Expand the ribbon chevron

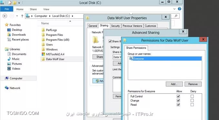[174, 9]
